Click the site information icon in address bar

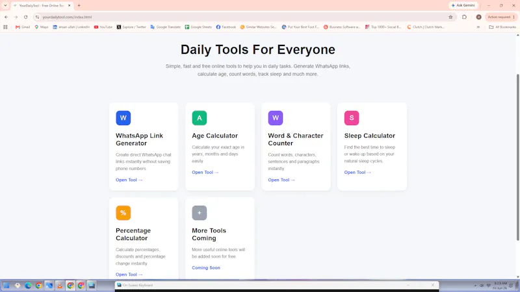tap(37, 17)
